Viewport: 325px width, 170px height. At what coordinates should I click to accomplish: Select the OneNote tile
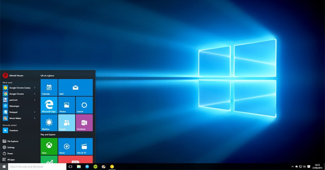pyautogui.click(x=84, y=123)
